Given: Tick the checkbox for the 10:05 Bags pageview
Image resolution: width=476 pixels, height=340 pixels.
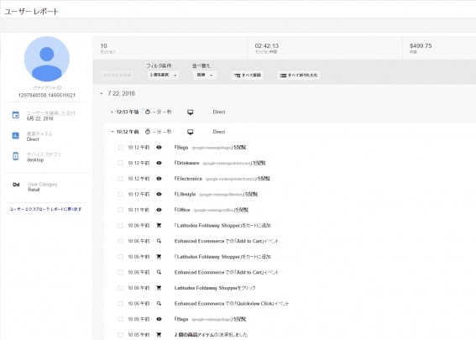Looking at the screenshot, I should tap(120, 319).
